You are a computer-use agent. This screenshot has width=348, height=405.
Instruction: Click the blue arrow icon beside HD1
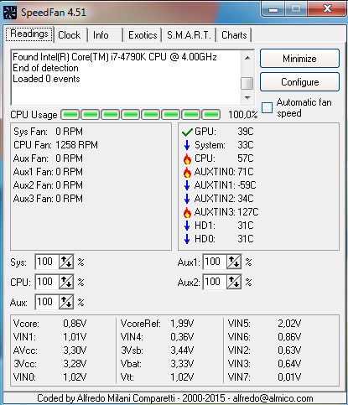[187, 226]
